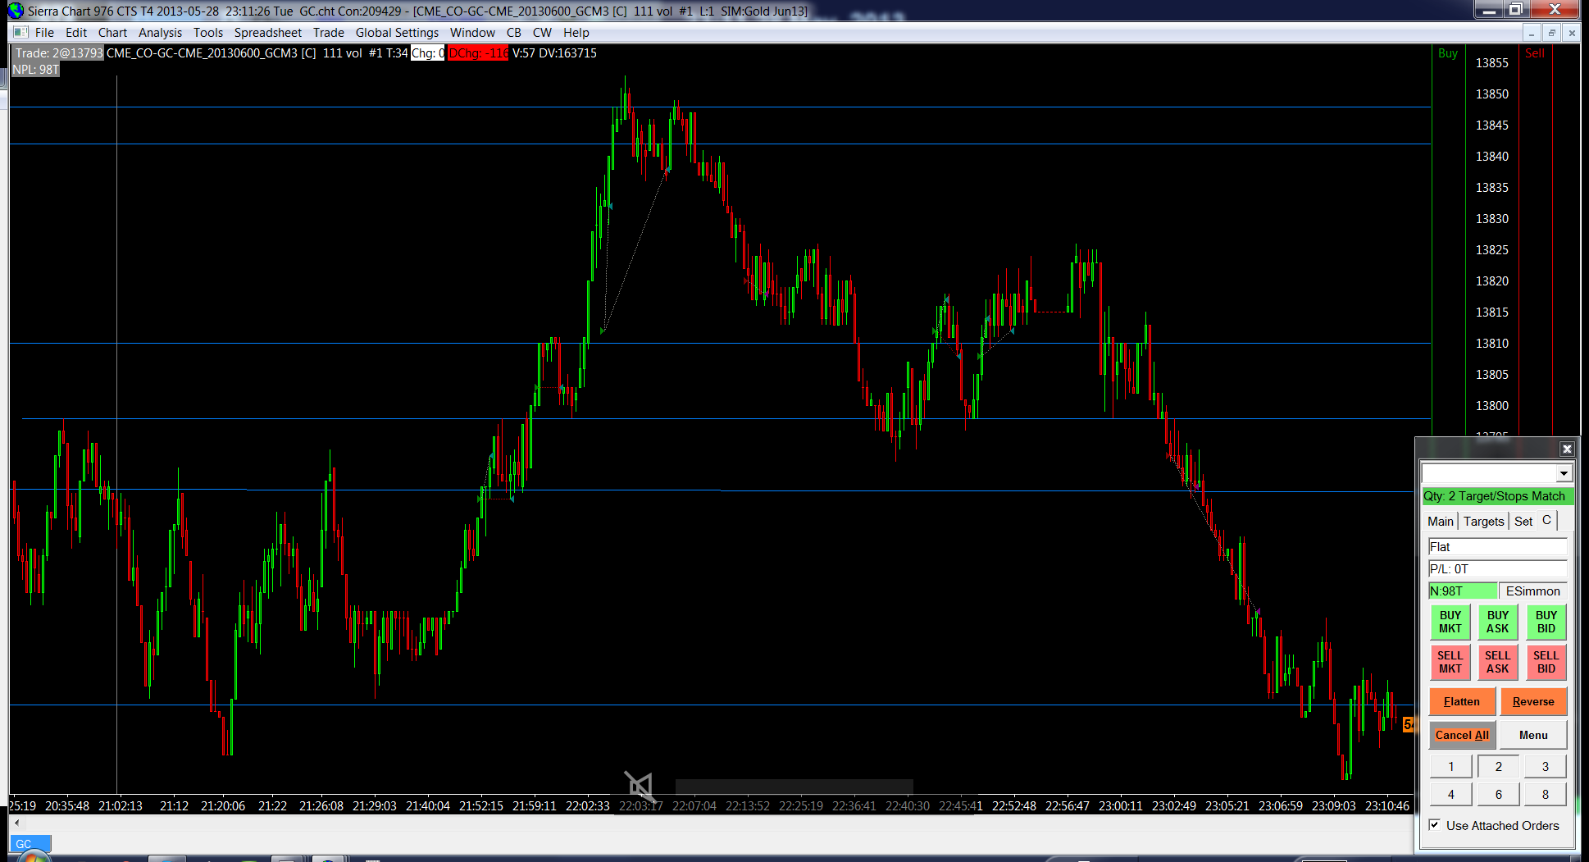This screenshot has height=862, width=1589.
Task: Click the Sell column header
Action: click(x=1534, y=53)
